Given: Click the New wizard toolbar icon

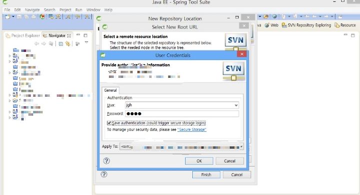Looking at the screenshot, I should 7,16.
